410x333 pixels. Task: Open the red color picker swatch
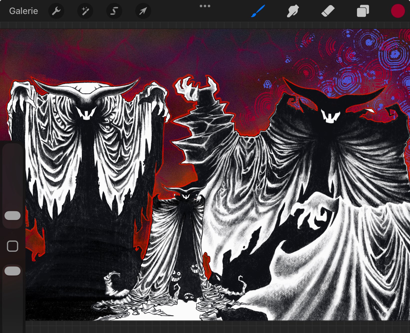[x=398, y=11]
